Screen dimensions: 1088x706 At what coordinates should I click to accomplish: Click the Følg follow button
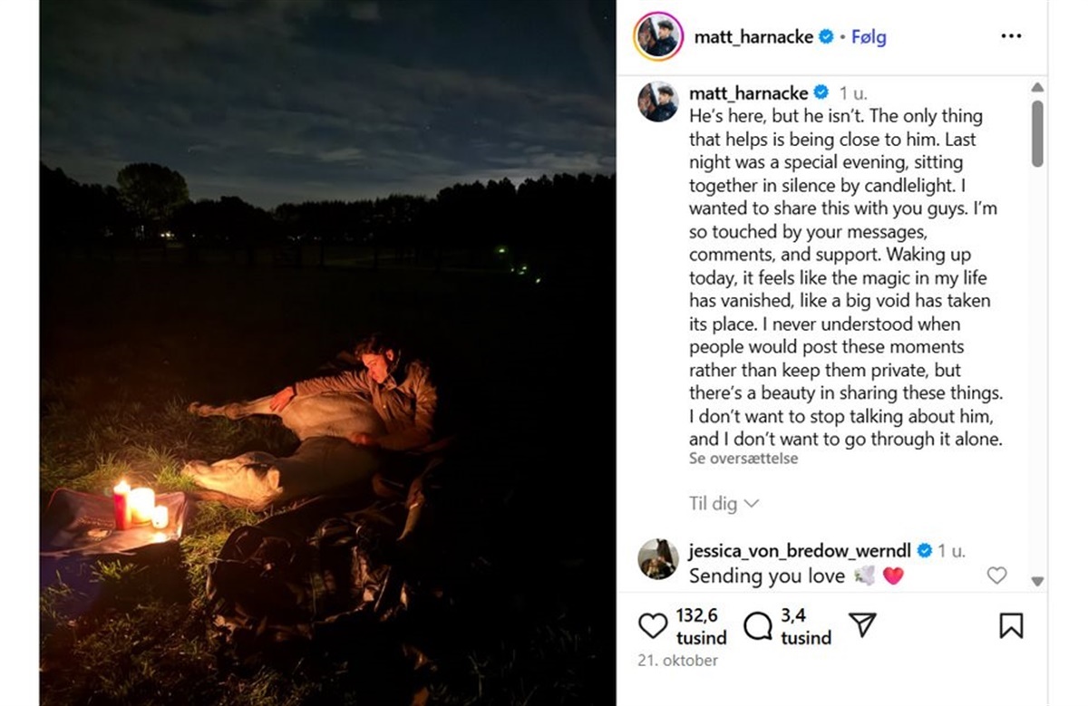(x=869, y=37)
